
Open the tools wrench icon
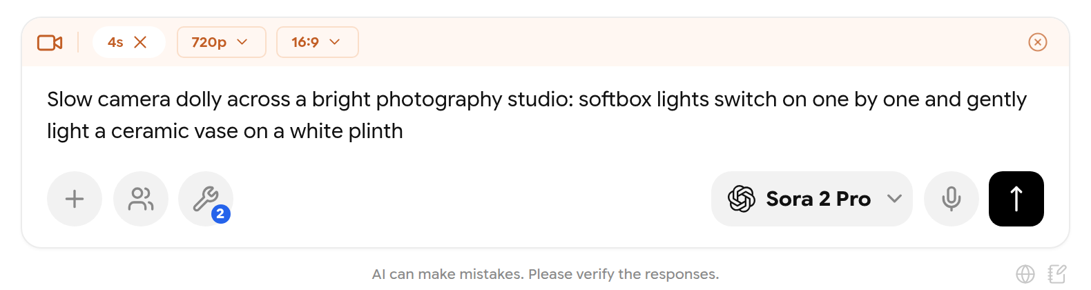[206, 199]
